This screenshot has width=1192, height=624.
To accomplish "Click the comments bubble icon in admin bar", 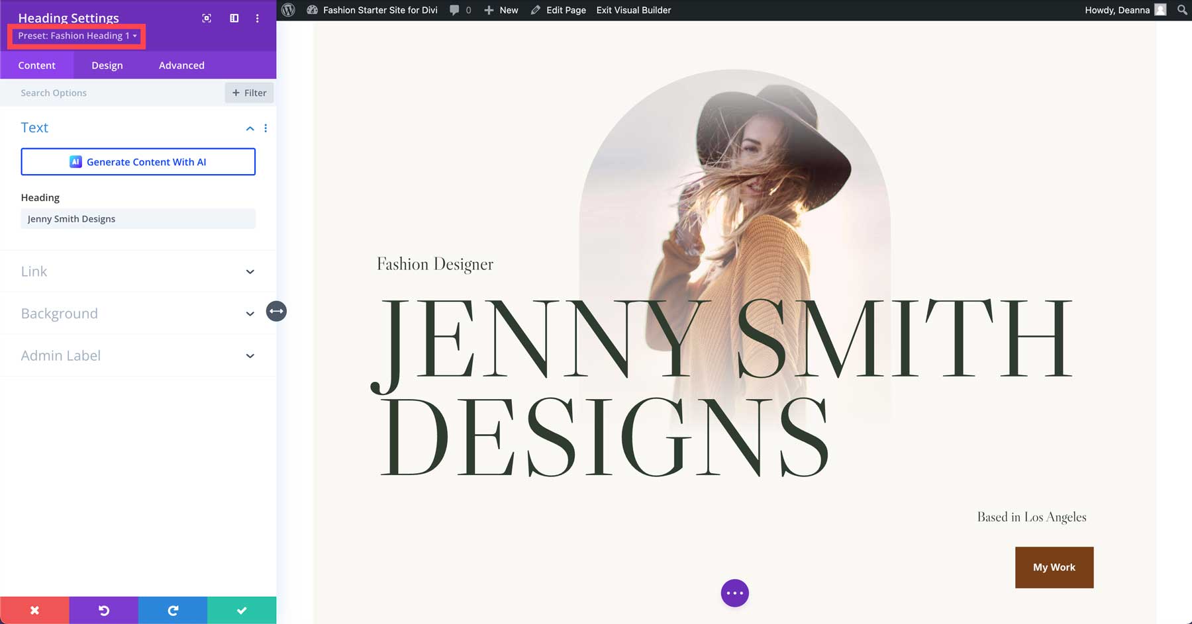I will coord(455,10).
